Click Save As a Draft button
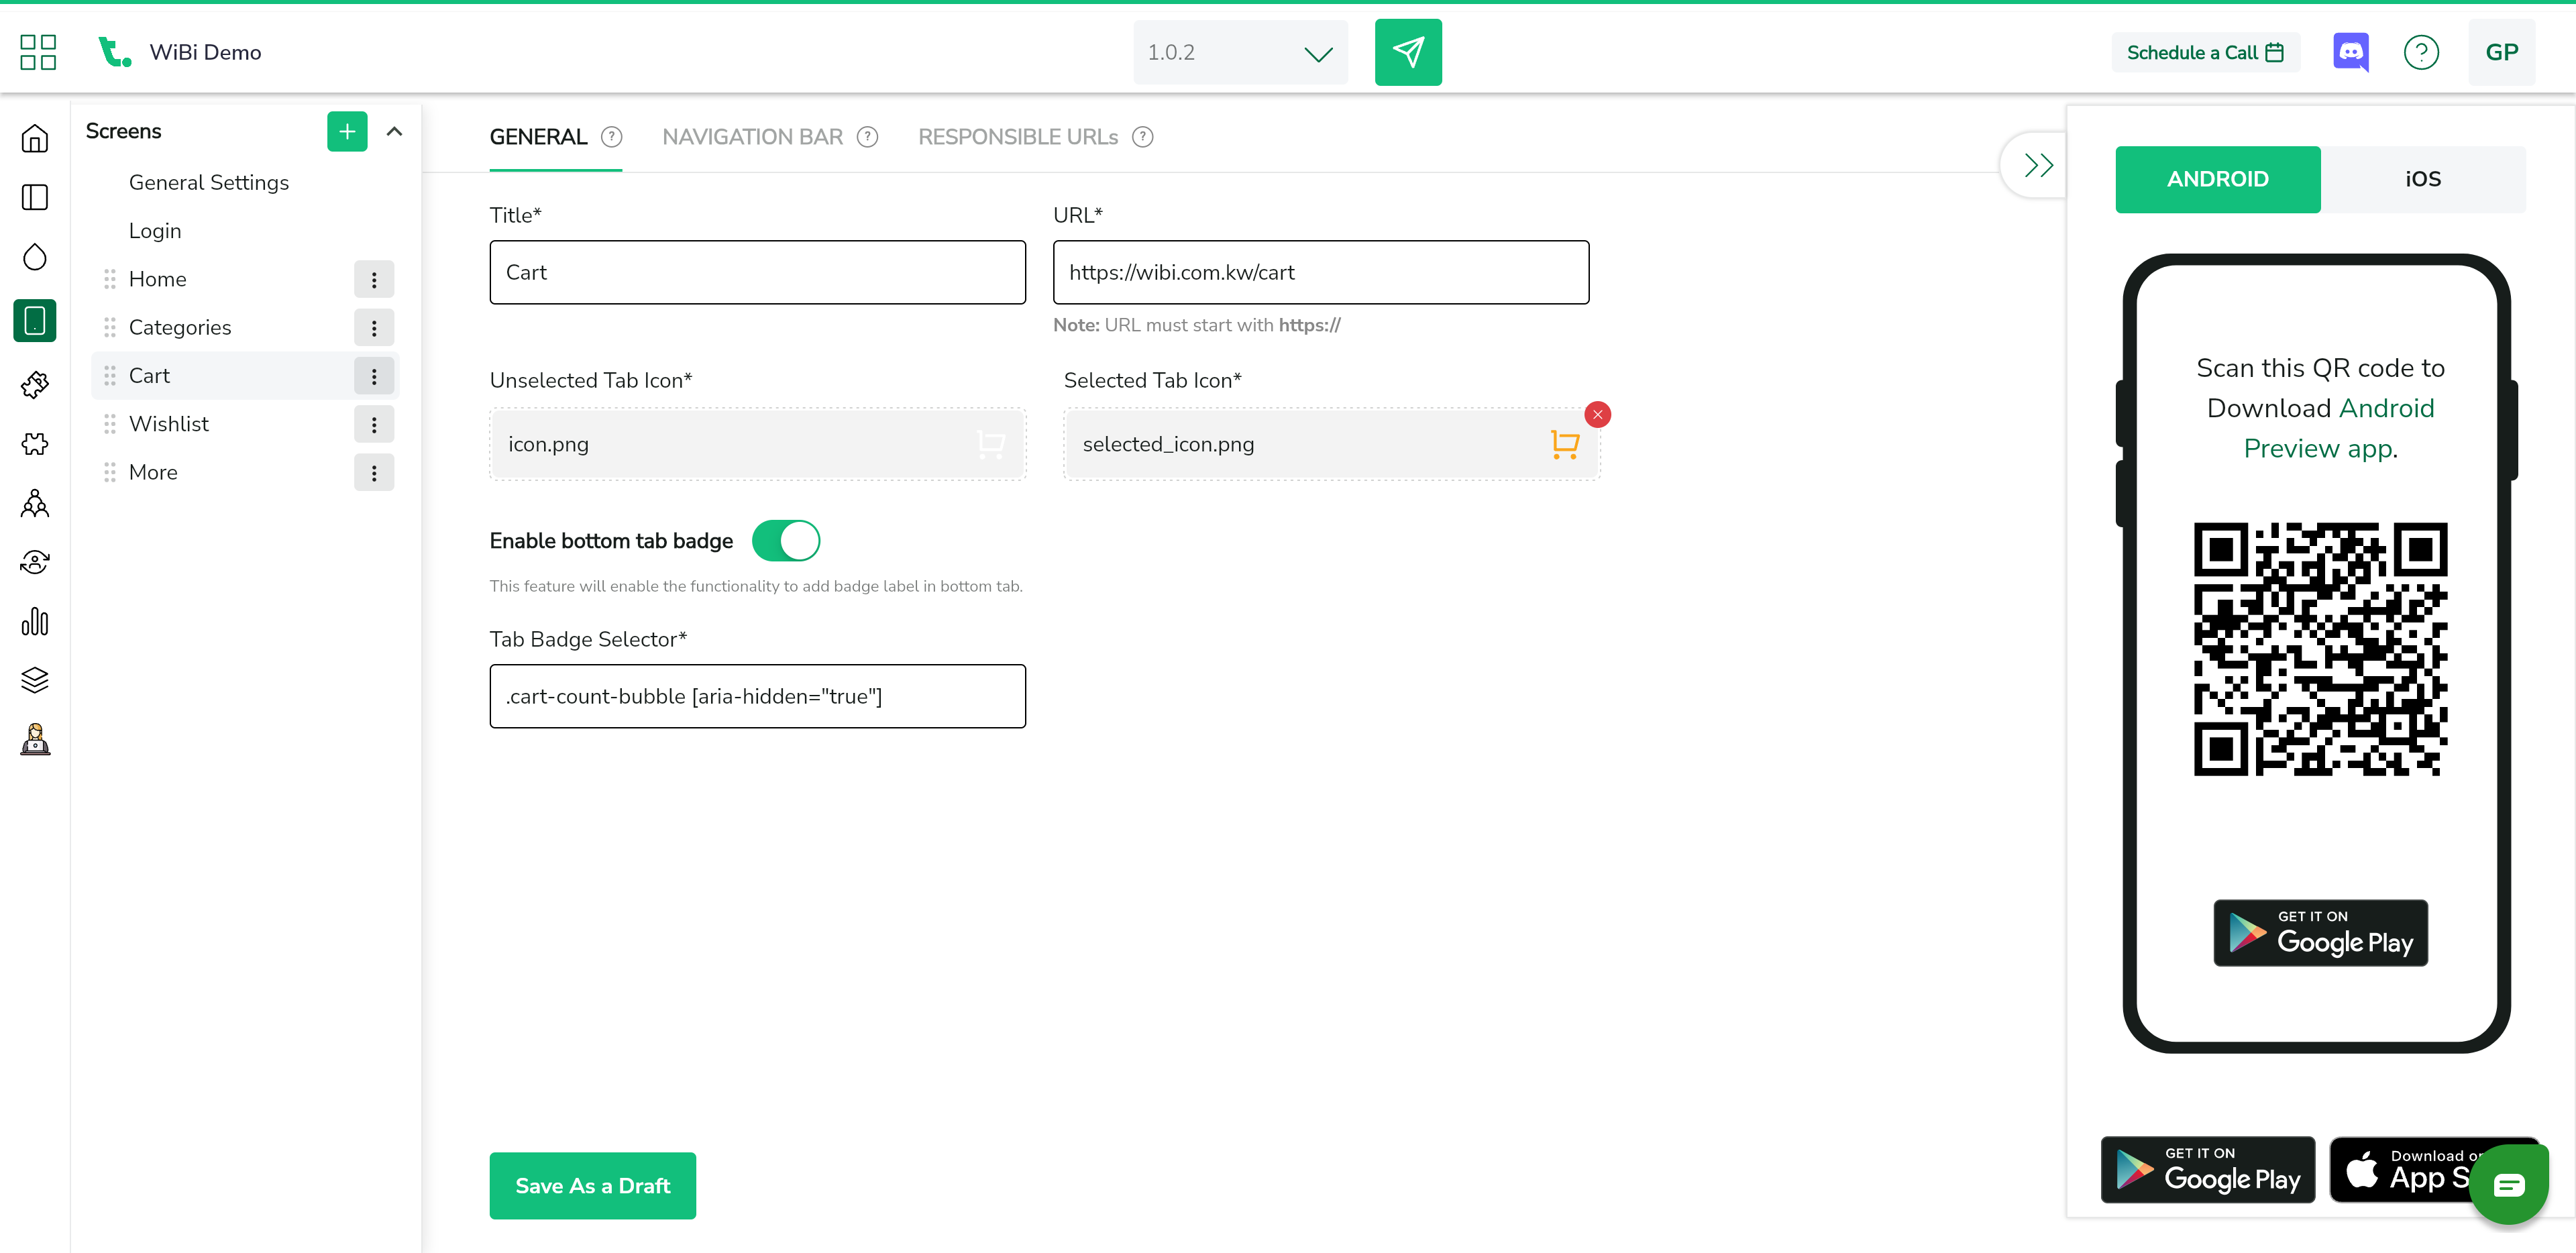The image size is (2576, 1253). [592, 1185]
